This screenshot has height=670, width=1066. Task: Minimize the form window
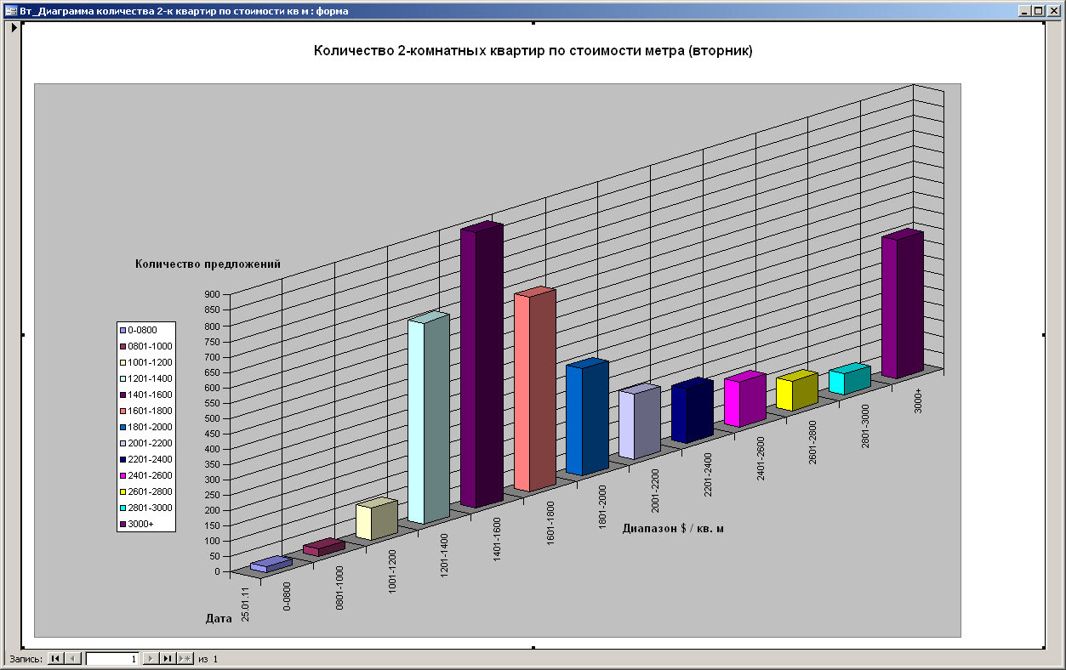tap(1023, 11)
